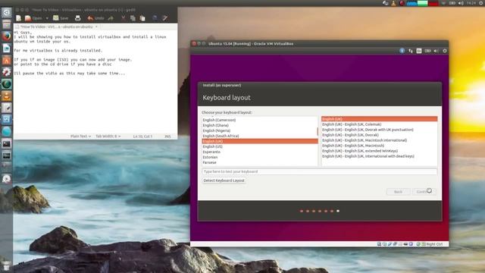
Task: Click the Redo arrow in gedit toolbar
Action: 111,18
